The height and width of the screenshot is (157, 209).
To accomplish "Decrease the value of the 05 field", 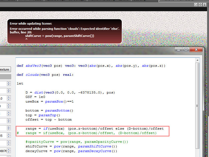I will [x=9, y=137].
